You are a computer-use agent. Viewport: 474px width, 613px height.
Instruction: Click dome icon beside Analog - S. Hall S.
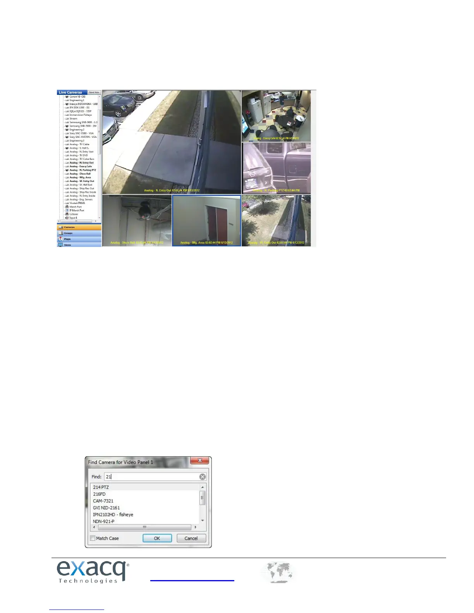coord(67,148)
